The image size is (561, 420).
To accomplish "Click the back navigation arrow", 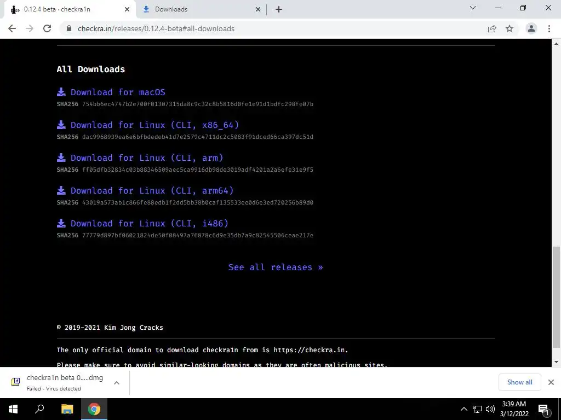I will click(x=12, y=28).
